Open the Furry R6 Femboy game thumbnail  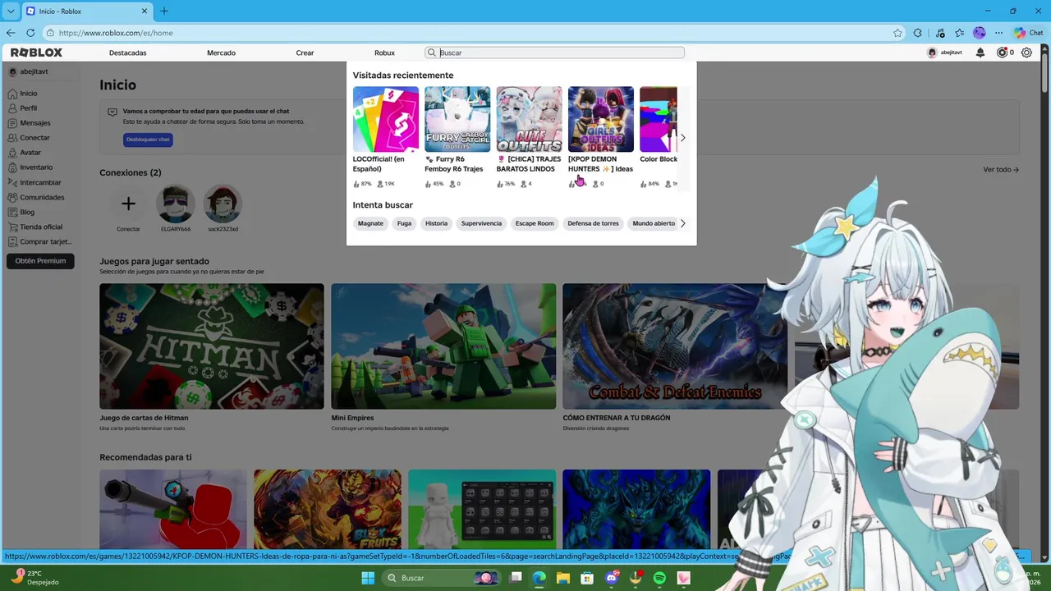457,119
